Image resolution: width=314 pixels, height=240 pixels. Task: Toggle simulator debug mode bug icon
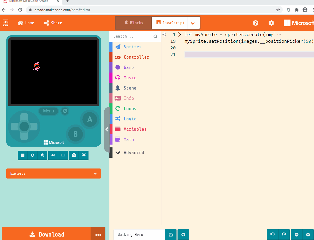tap(42, 155)
